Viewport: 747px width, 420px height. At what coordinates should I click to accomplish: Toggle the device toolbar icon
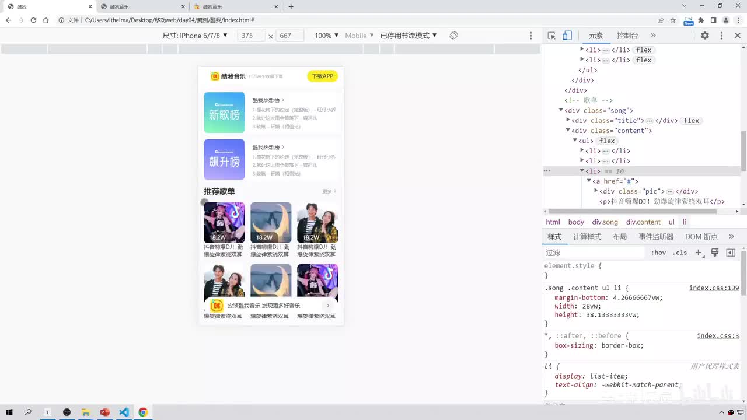[x=567, y=36]
